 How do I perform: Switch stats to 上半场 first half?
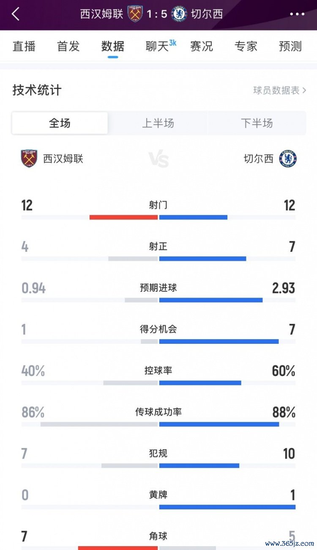[x=158, y=123]
